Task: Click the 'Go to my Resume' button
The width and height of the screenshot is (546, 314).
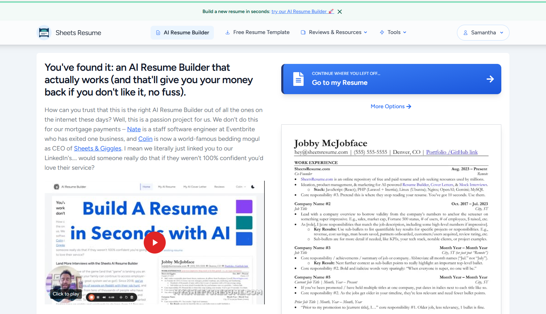Action: pyautogui.click(x=391, y=79)
